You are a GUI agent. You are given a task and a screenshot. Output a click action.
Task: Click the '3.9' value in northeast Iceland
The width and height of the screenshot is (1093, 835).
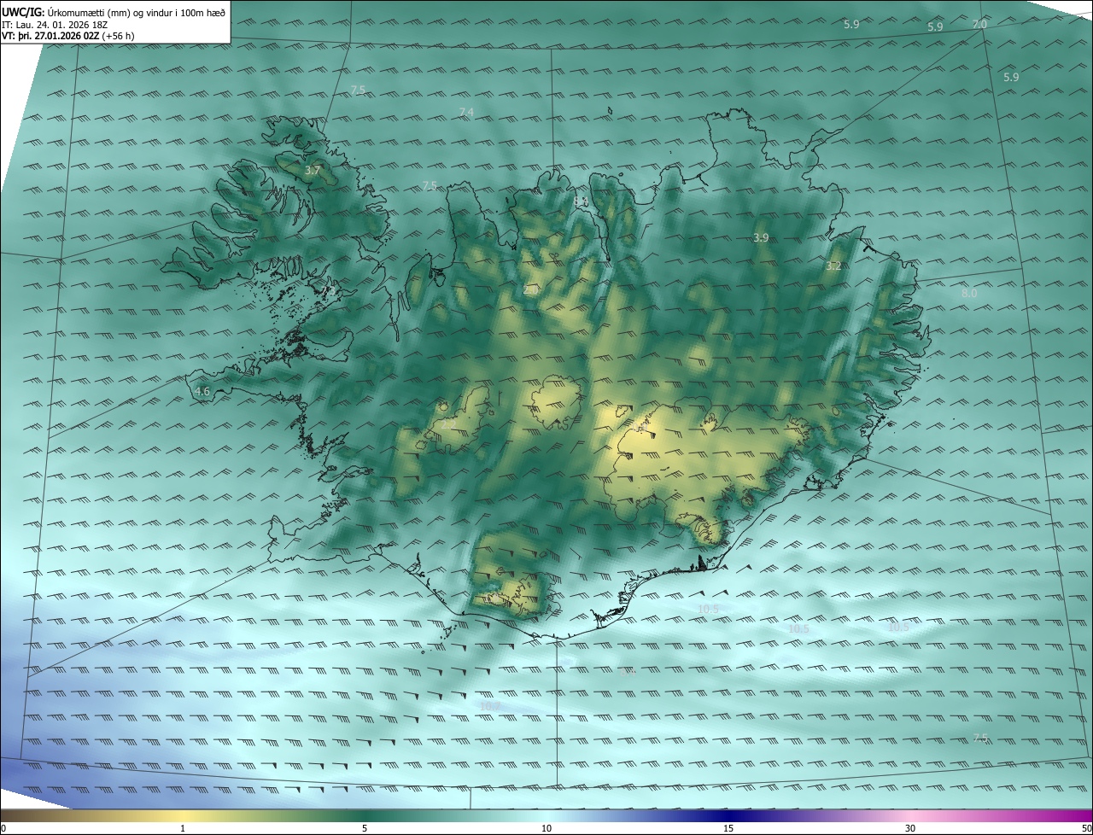coord(761,237)
